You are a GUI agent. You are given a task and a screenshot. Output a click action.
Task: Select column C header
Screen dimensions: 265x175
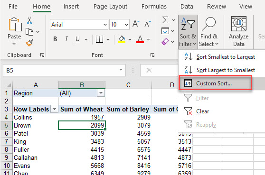[128, 85]
